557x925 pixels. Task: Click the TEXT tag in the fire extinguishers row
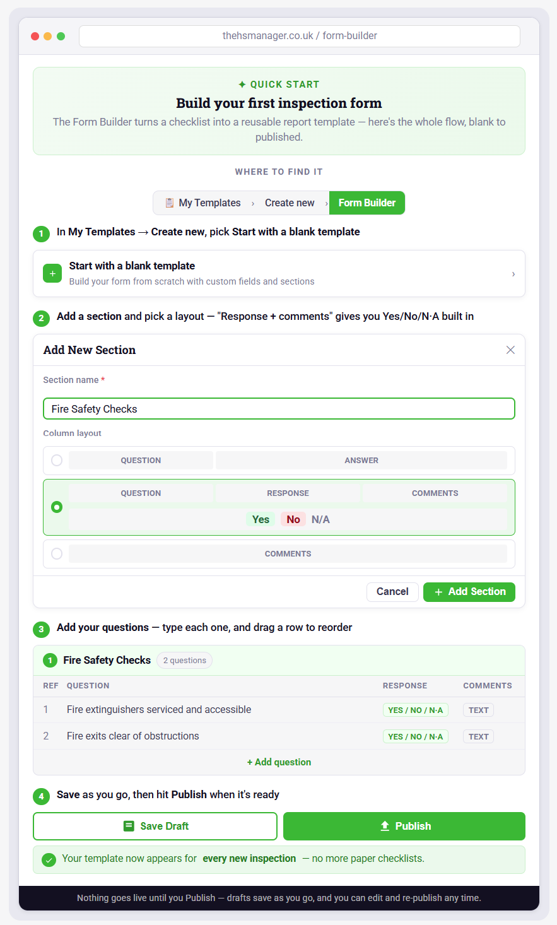[478, 710]
